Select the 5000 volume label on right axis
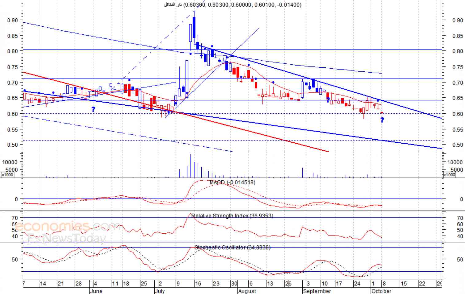 pyautogui.click(x=457, y=170)
